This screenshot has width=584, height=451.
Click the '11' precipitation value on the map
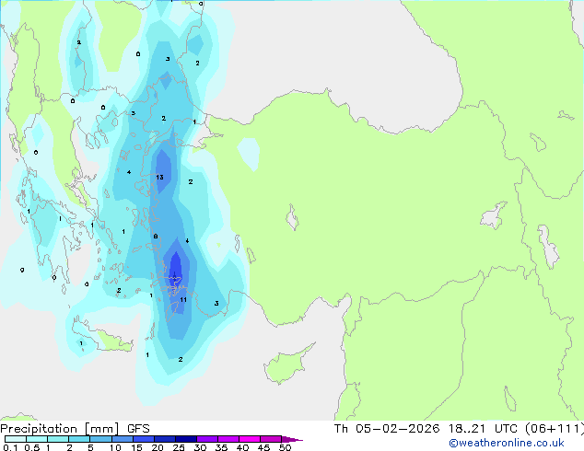[183, 299]
